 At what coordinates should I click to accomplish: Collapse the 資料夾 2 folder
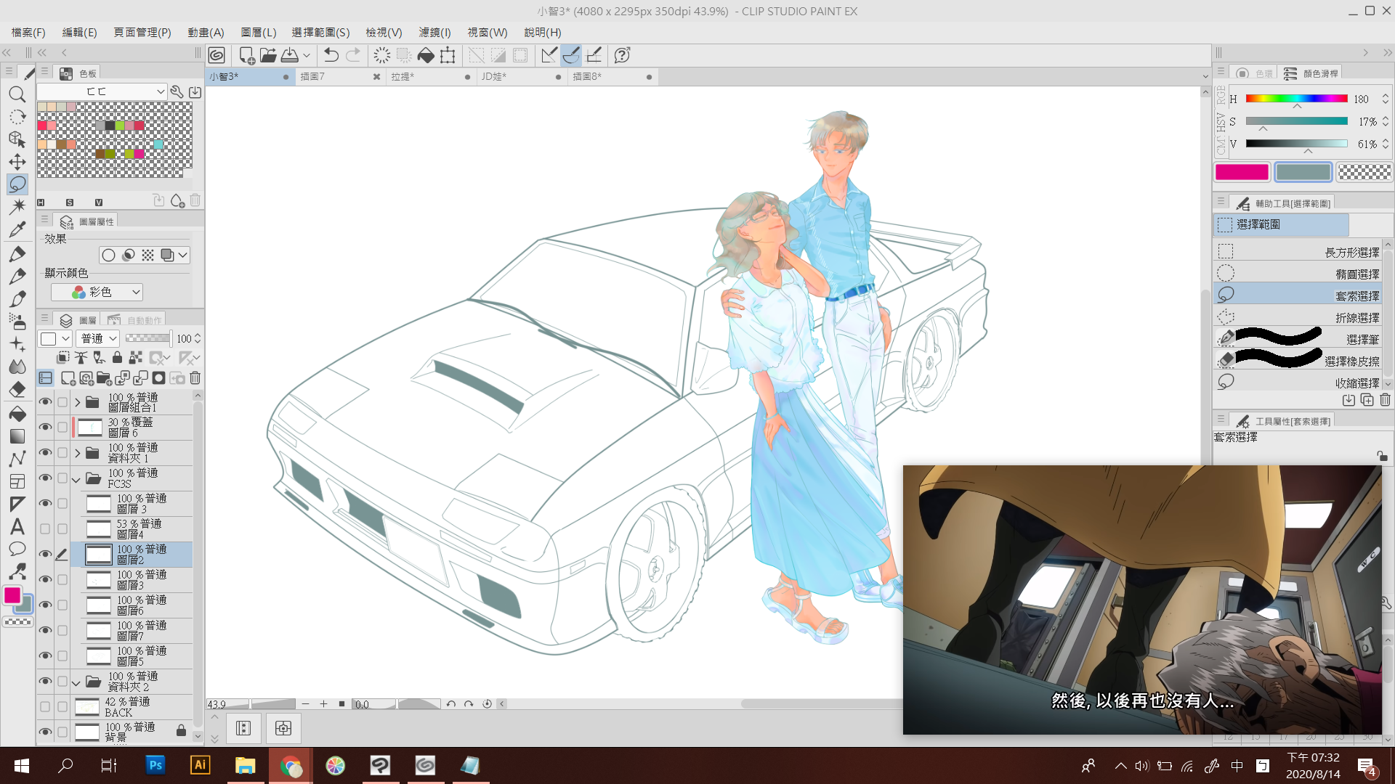pyautogui.click(x=76, y=682)
